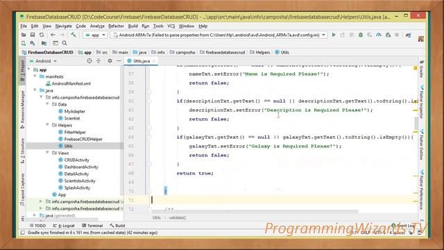Screen dimensions: 444x250
Task: Open the Flutter Inspector side panel
Action: [x=421, y=102]
